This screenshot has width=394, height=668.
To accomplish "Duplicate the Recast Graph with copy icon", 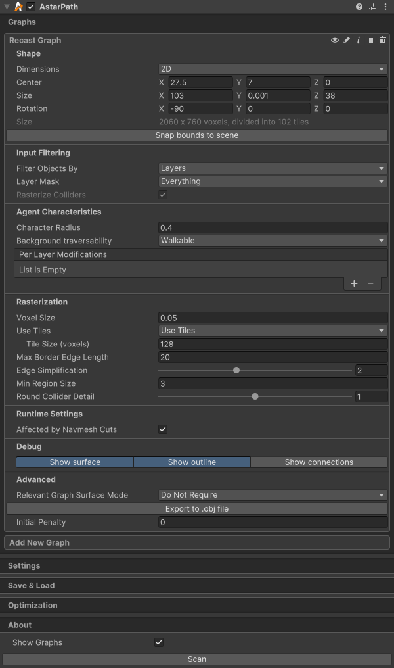I will [370, 40].
